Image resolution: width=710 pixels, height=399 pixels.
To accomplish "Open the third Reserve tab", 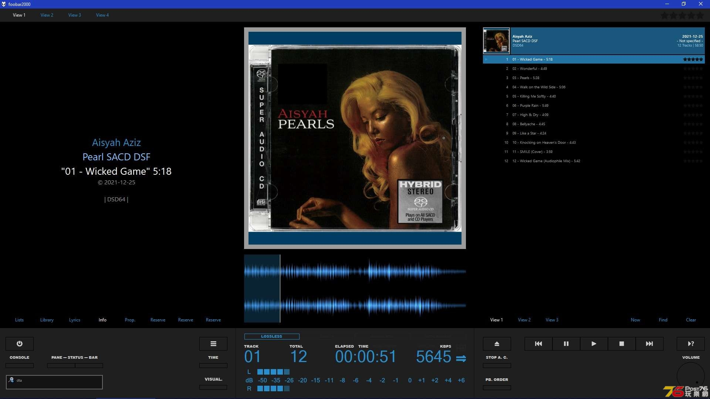I will [213, 320].
